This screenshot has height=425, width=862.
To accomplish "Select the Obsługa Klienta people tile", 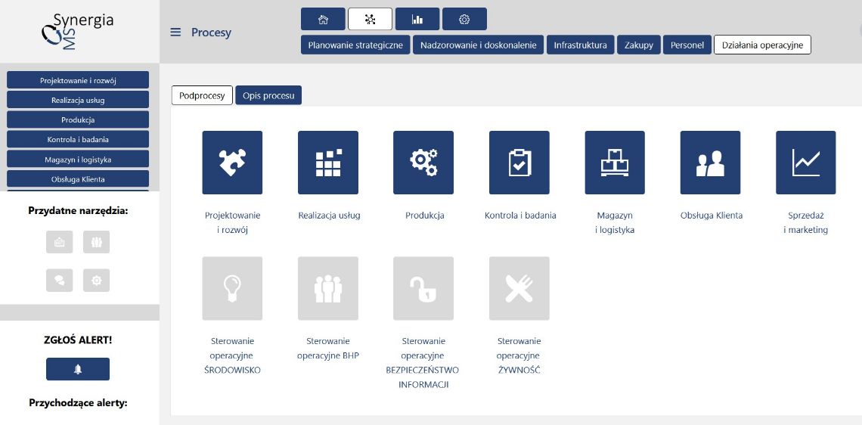I will pyautogui.click(x=710, y=163).
